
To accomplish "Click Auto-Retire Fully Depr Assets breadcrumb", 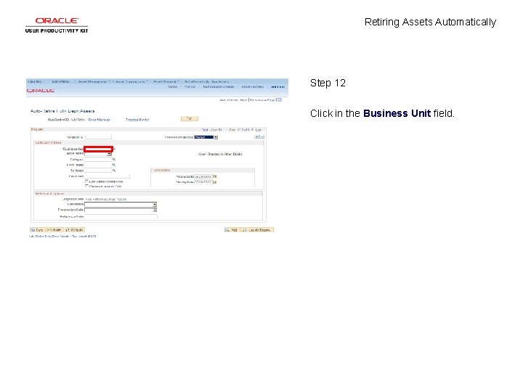I will pos(207,81).
